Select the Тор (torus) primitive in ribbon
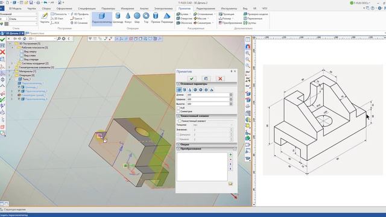The height and width of the screenshot is (217, 386). 146,19
